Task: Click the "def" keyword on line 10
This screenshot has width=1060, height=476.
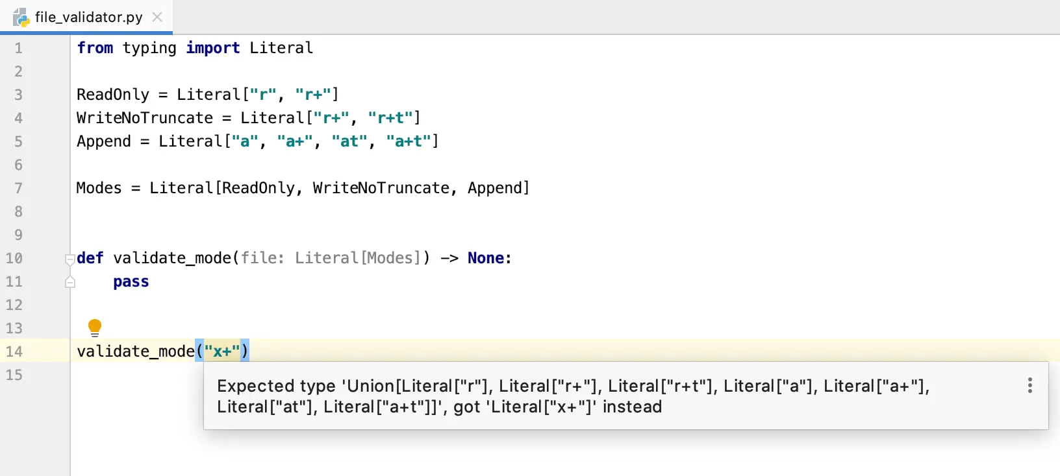Action: click(90, 258)
